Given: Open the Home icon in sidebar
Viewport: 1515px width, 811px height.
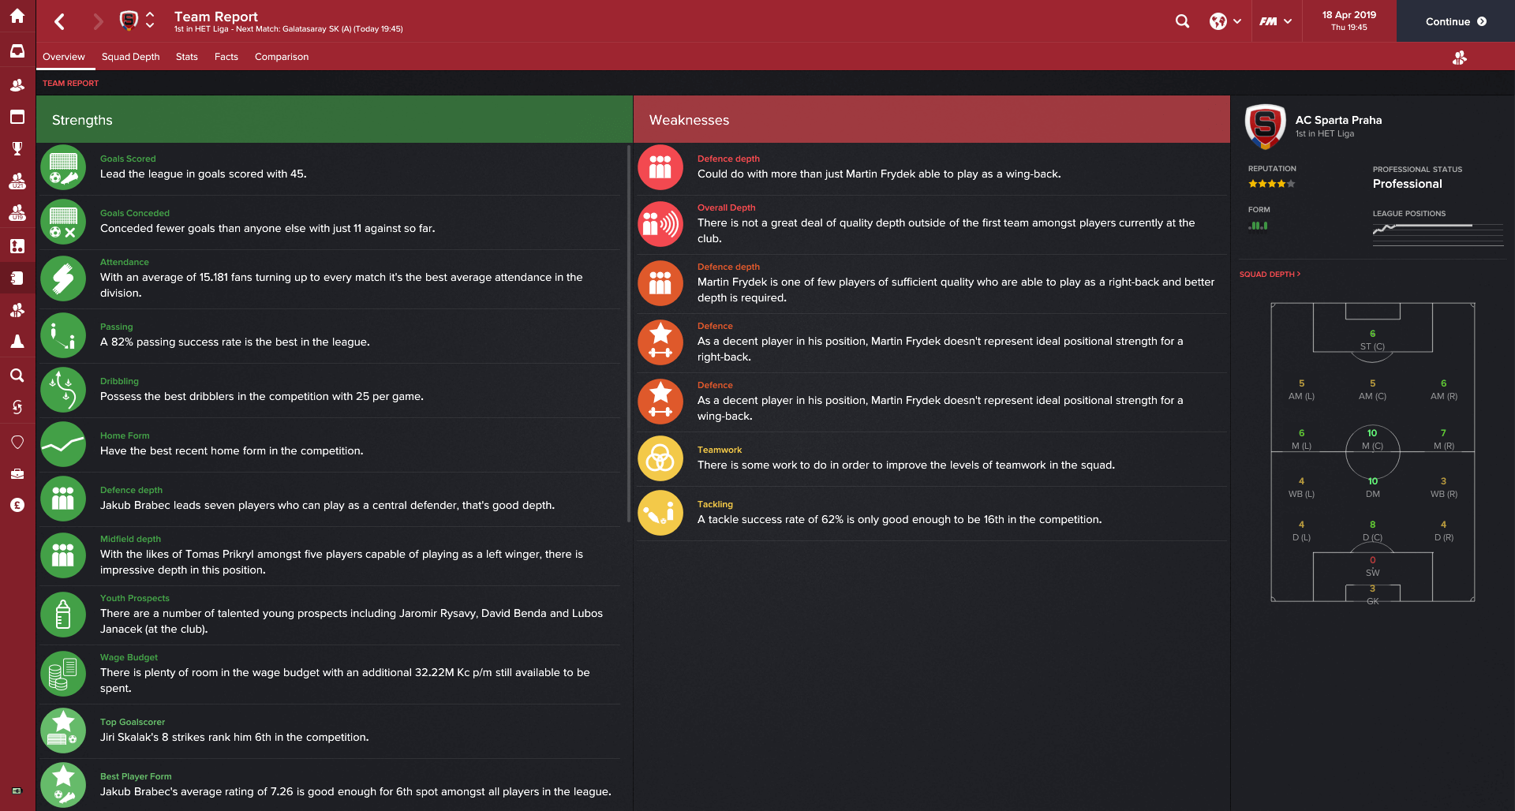Looking at the screenshot, I should click(x=17, y=16).
